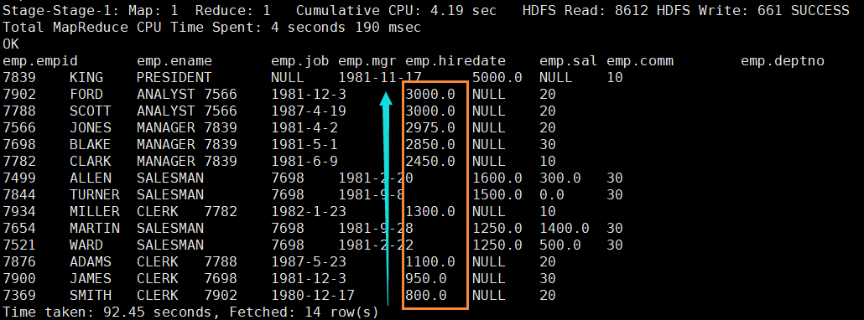The height and width of the screenshot is (320, 864).
Task: Select the name SCOTT
Action: pos(91,111)
